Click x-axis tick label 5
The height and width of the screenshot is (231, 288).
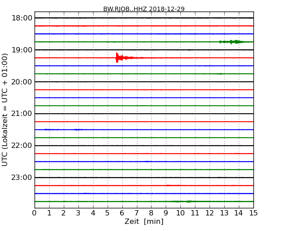tap(108, 213)
